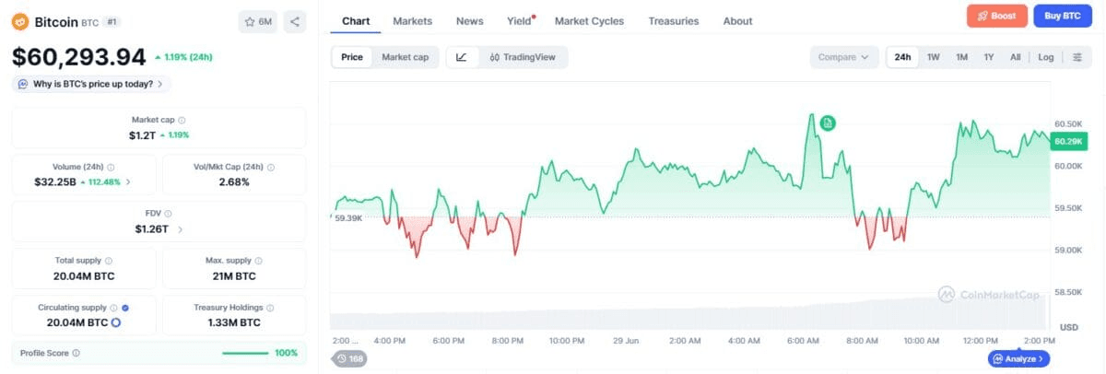Click the Volume (24h) info icon
The image size is (1106, 374).
click(112, 168)
